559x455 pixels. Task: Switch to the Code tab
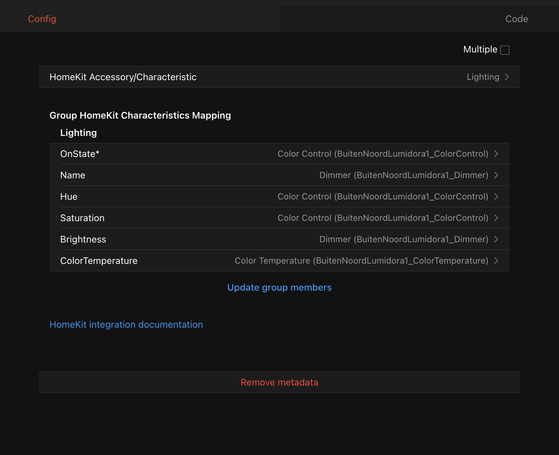[516, 19]
